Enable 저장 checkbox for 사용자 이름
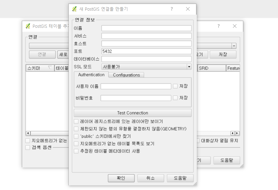278x190 pixels. pyautogui.click(x=175, y=86)
